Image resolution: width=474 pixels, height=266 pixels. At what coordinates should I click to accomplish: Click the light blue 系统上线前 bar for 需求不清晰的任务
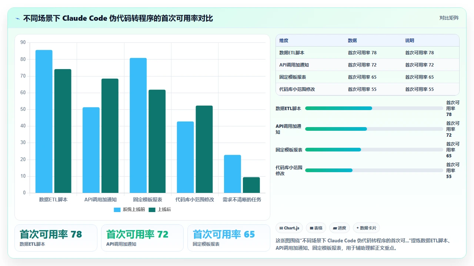(x=233, y=174)
